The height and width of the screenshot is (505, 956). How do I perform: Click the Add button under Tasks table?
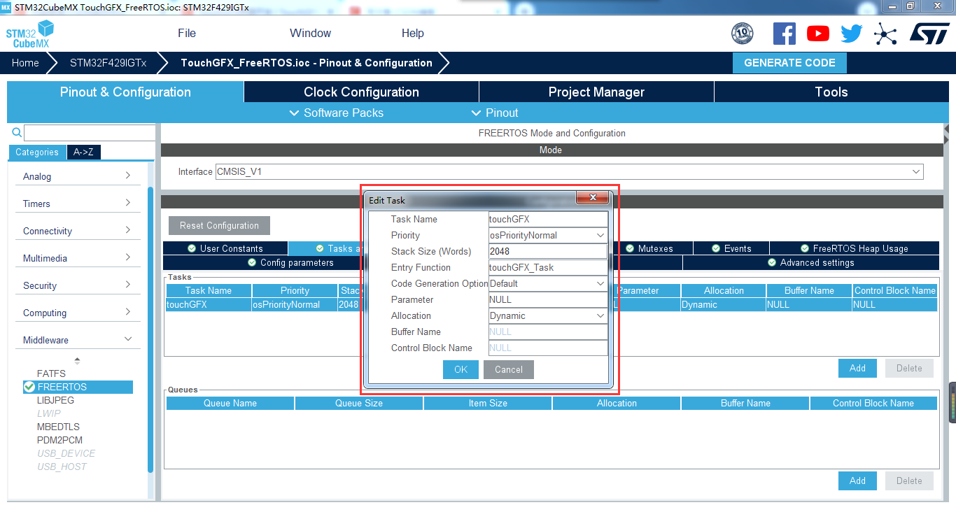(x=857, y=368)
